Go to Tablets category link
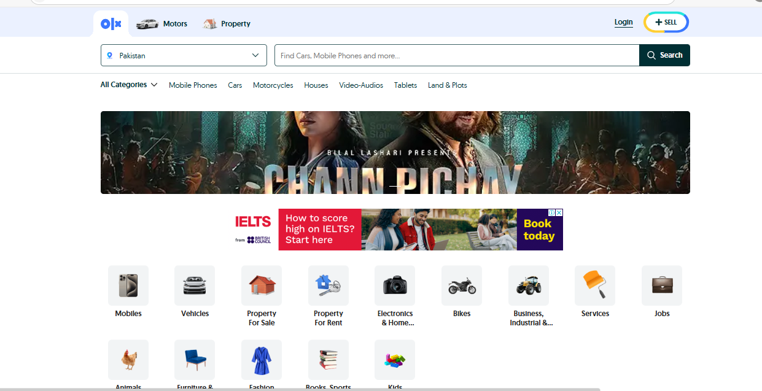762x391 pixels. tap(405, 85)
